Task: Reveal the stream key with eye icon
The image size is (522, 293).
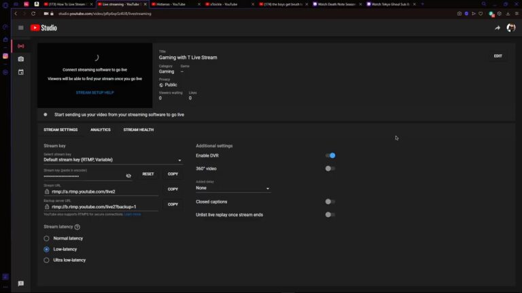Action: (128, 176)
